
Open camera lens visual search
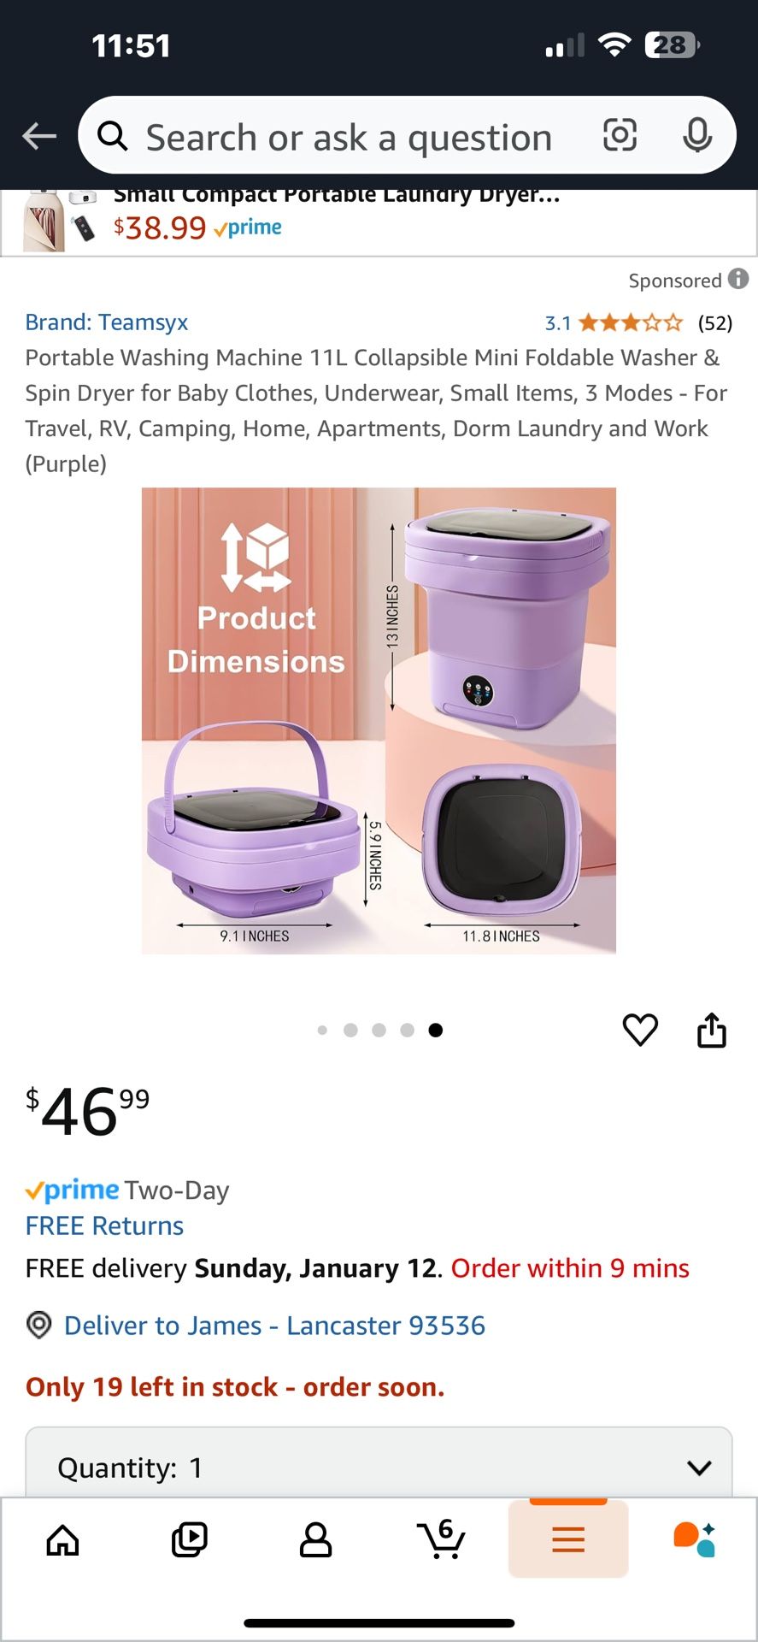(620, 136)
